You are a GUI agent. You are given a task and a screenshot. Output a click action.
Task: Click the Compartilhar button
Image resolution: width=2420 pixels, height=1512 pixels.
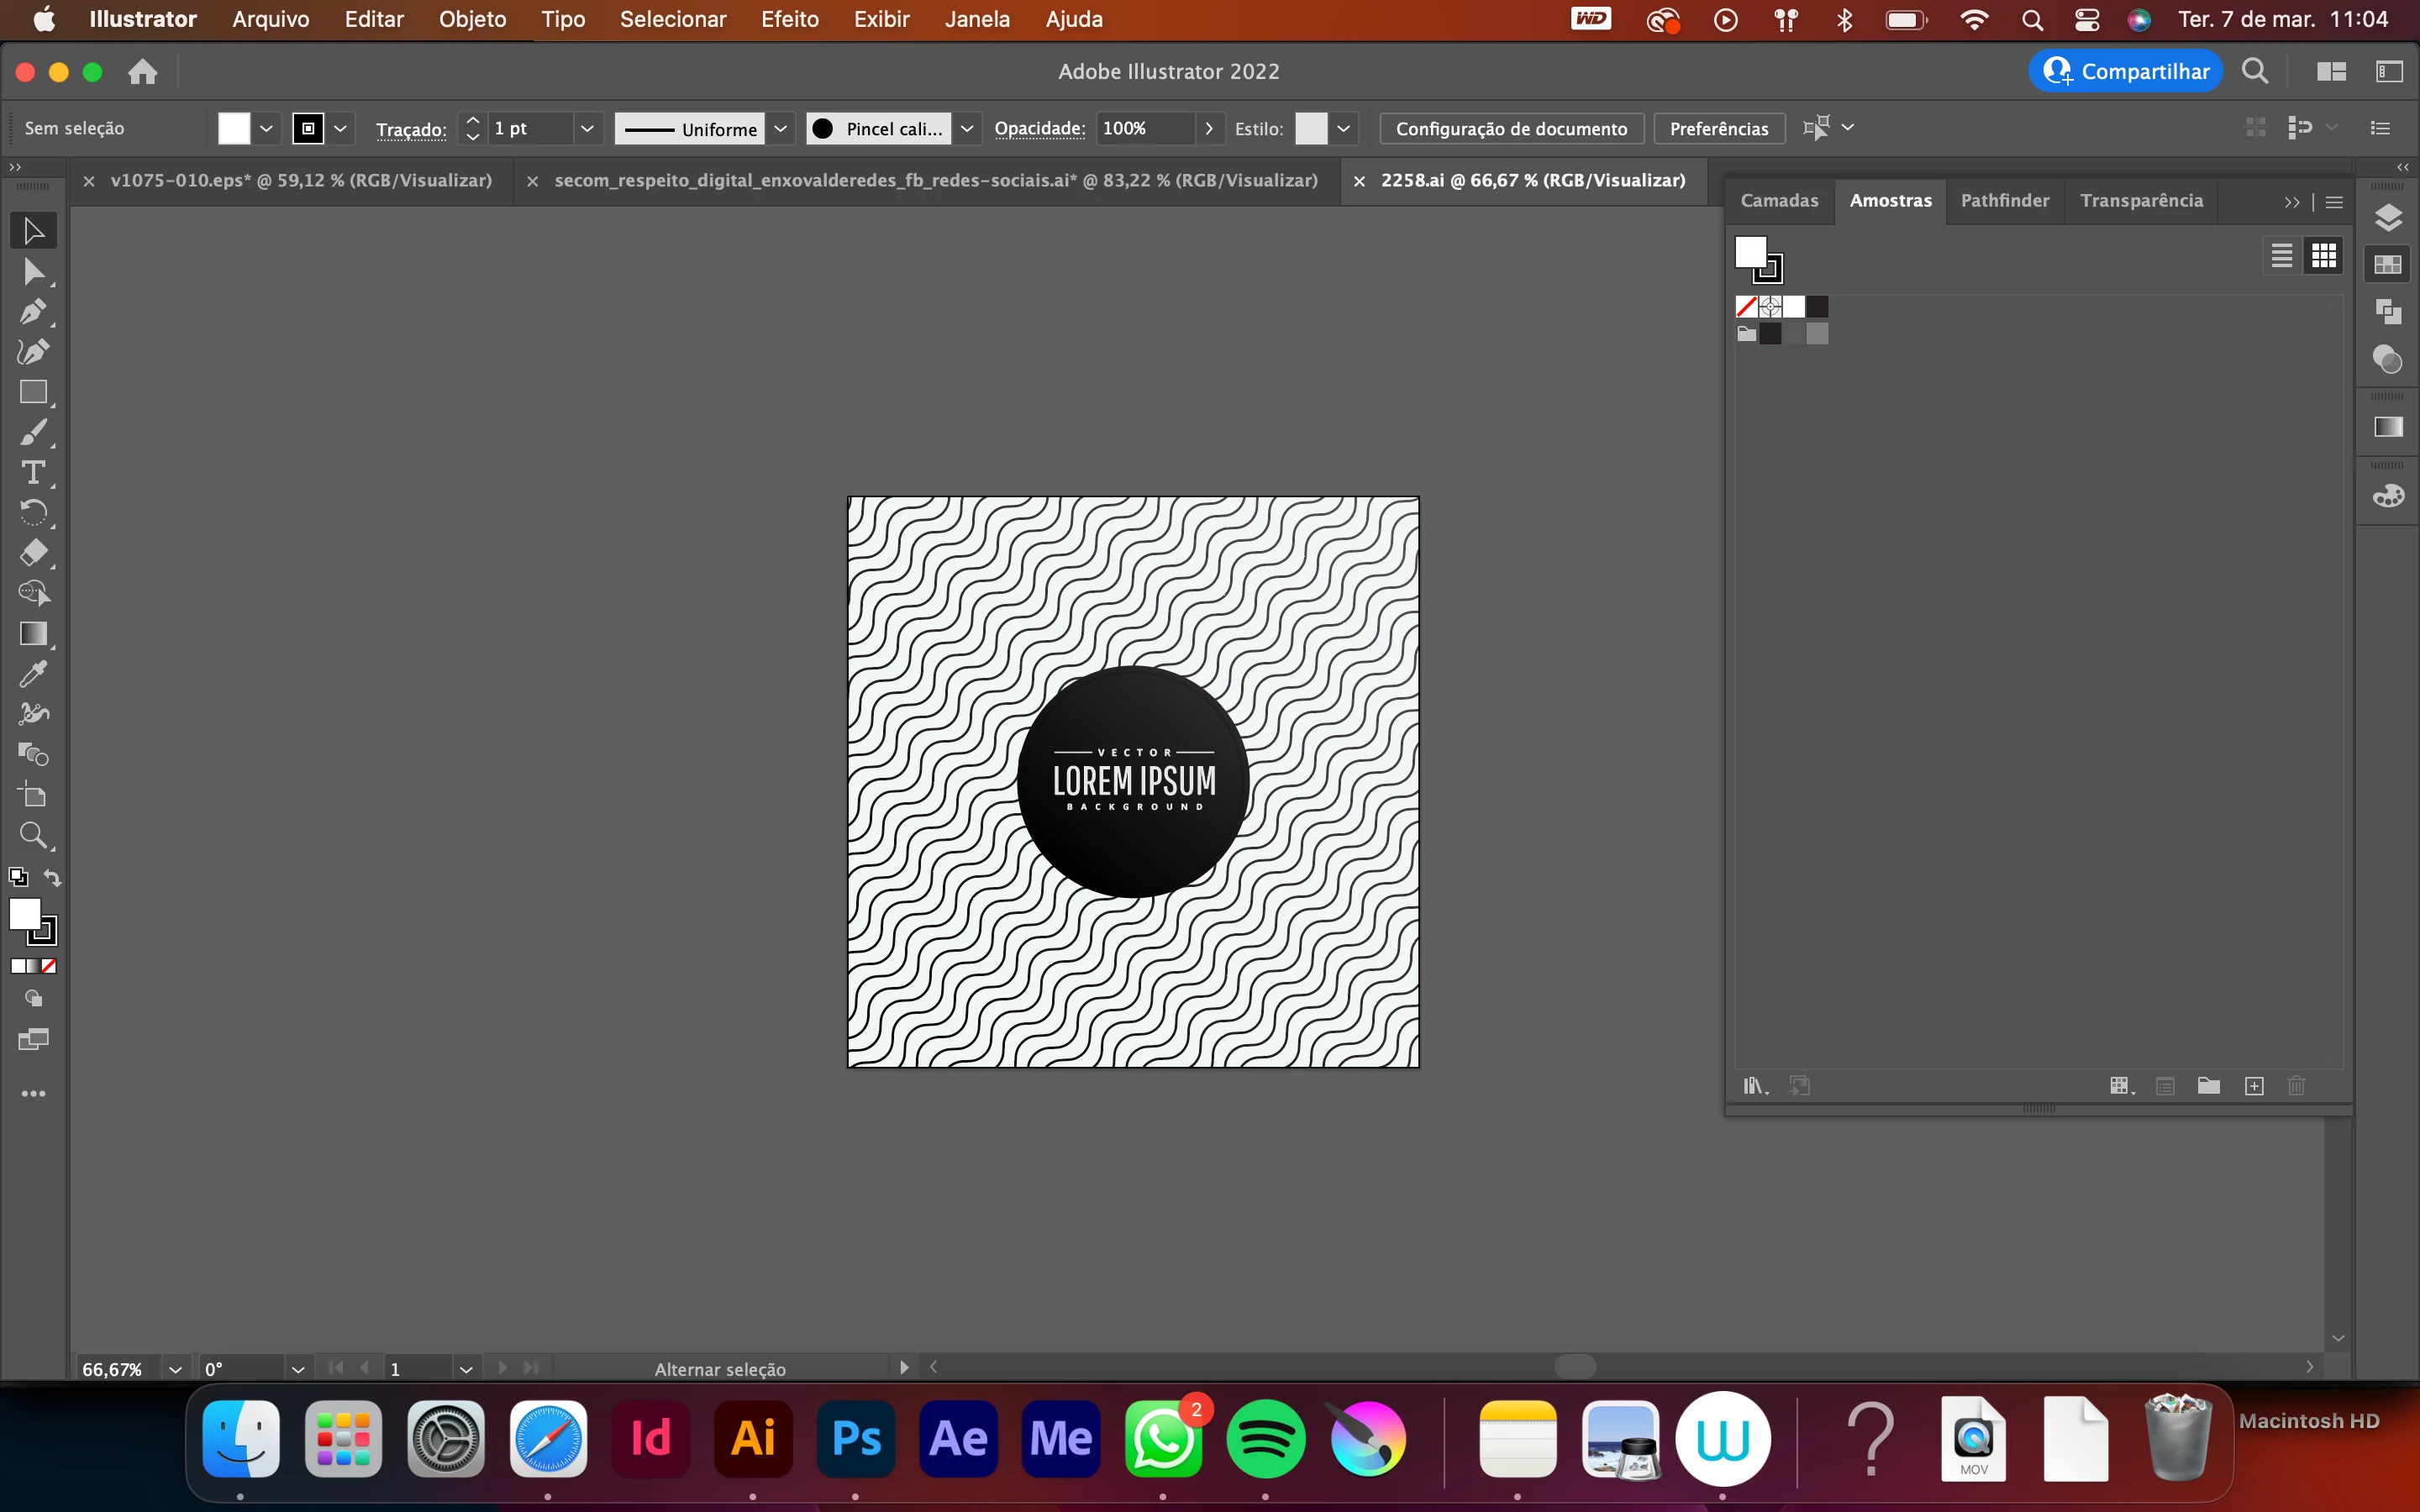coord(2125,71)
